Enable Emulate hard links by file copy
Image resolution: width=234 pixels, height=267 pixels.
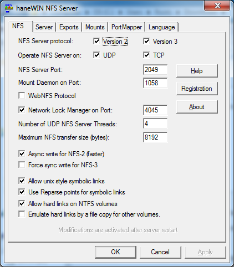22,214
